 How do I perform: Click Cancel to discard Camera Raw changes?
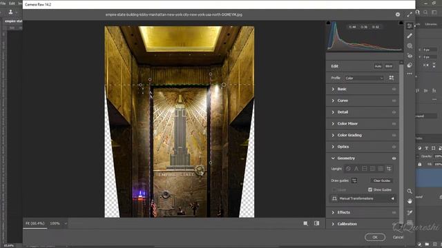(398, 237)
